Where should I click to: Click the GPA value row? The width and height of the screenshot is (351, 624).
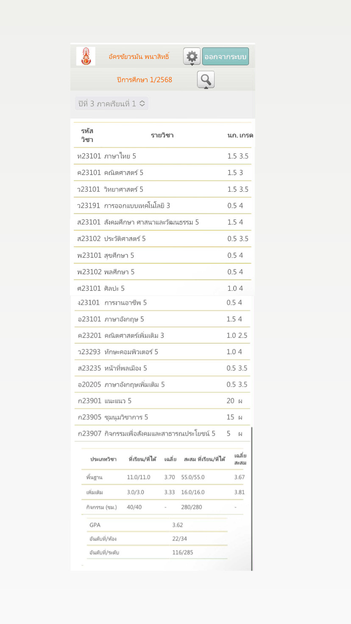coord(157,525)
